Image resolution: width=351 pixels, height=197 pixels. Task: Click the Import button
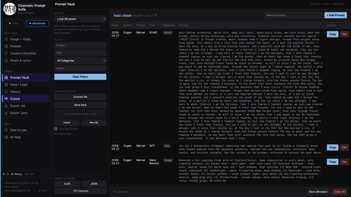click(x=67, y=122)
